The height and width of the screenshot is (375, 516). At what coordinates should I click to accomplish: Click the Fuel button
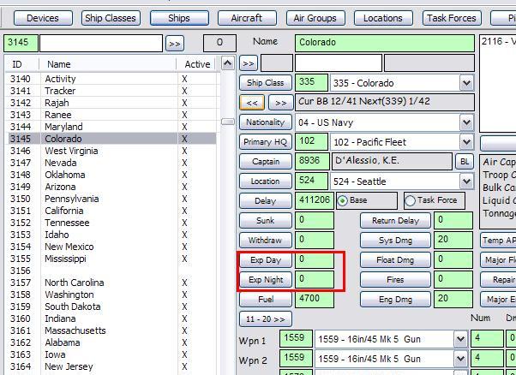point(266,300)
